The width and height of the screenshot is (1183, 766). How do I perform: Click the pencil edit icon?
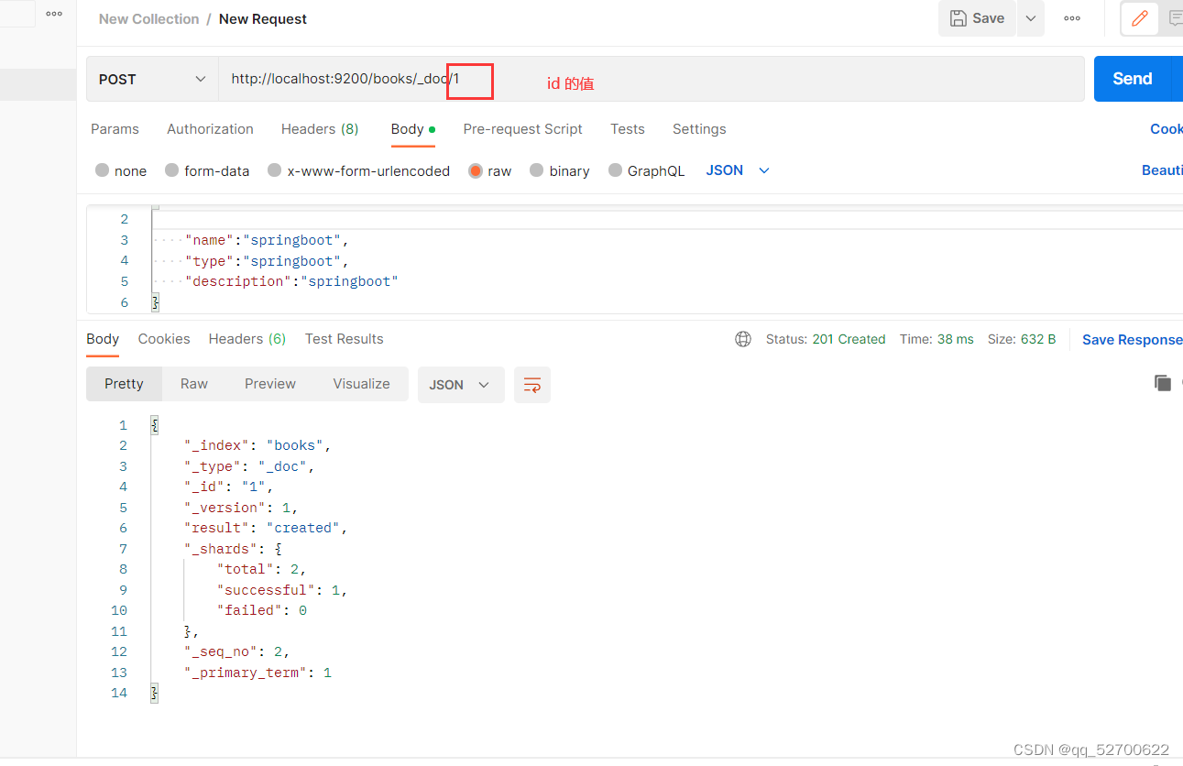click(x=1140, y=18)
